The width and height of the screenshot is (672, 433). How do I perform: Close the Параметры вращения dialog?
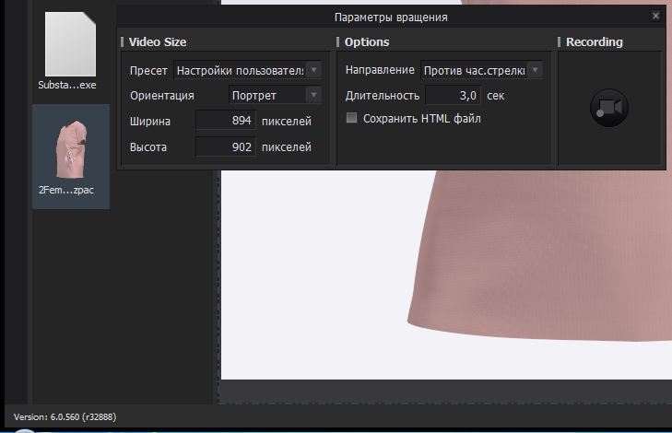coord(655,16)
